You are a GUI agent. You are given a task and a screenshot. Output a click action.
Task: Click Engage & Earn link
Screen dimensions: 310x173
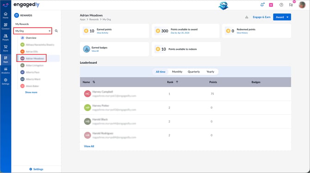261,17
